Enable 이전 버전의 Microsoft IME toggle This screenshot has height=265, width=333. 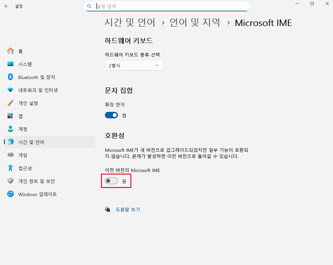coord(111,181)
